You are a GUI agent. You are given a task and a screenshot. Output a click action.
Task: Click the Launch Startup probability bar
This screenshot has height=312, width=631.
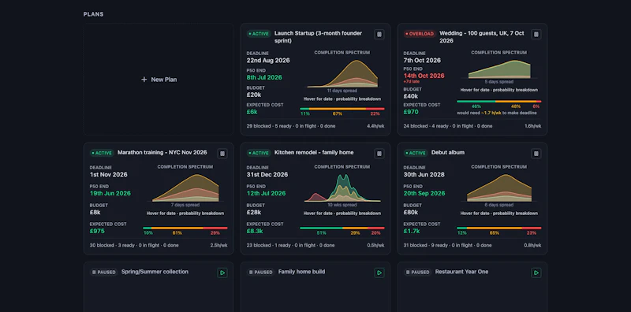(342, 109)
